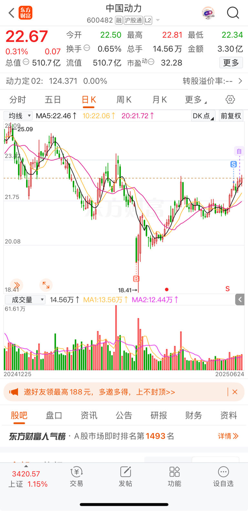The width and height of the screenshot is (248, 511).
Task: Open stock search magnifier
Action: click(x=233, y=13)
